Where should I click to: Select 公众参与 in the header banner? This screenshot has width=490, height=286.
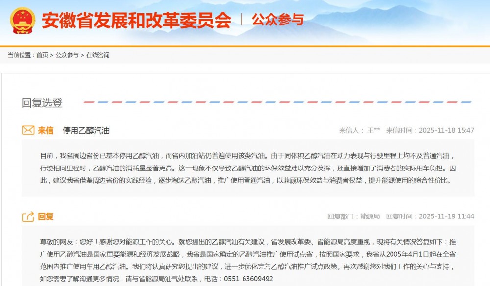(277, 20)
